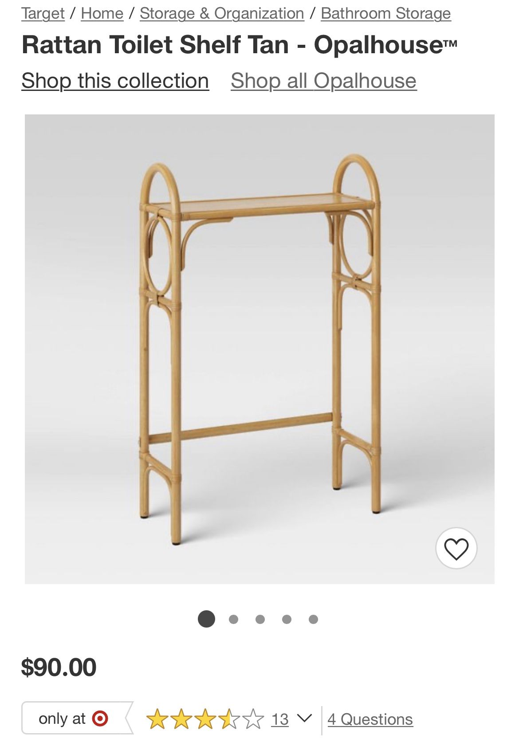View the fifth carousel image
Image resolution: width=519 pixels, height=742 pixels.
313,619
